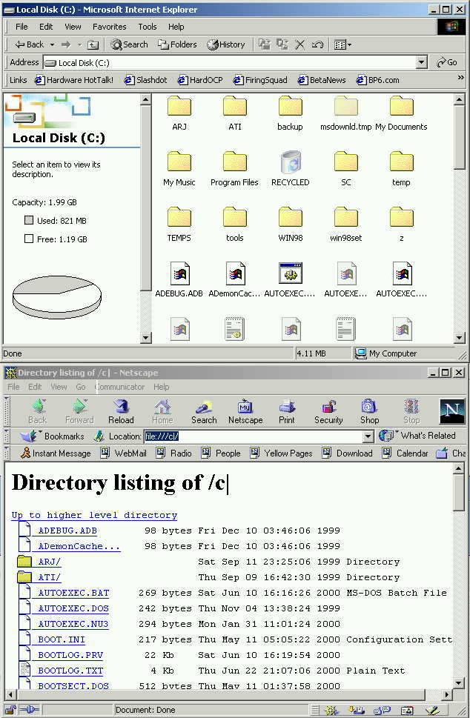The width and height of the screenshot is (470, 718).
Task: Click the Print button in Netscape
Action: click(287, 411)
